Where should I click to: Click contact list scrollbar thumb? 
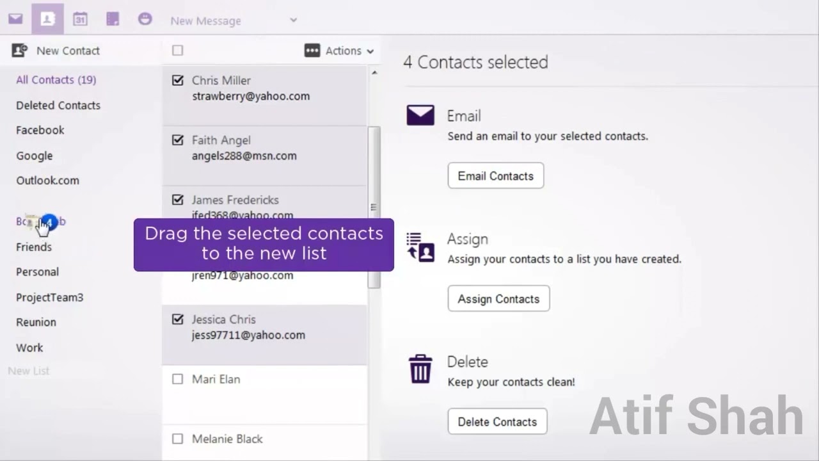pyautogui.click(x=374, y=207)
